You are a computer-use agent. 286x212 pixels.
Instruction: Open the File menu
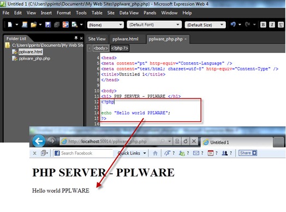point(6,13)
